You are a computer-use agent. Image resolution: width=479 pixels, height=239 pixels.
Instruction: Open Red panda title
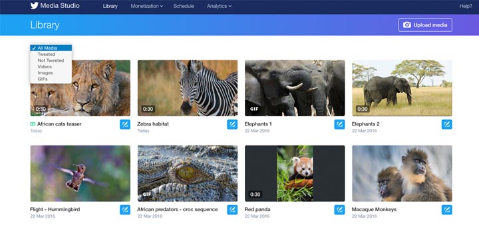tap(257, 209)
